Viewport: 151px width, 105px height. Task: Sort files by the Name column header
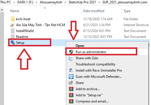click(x=15, y=11)
